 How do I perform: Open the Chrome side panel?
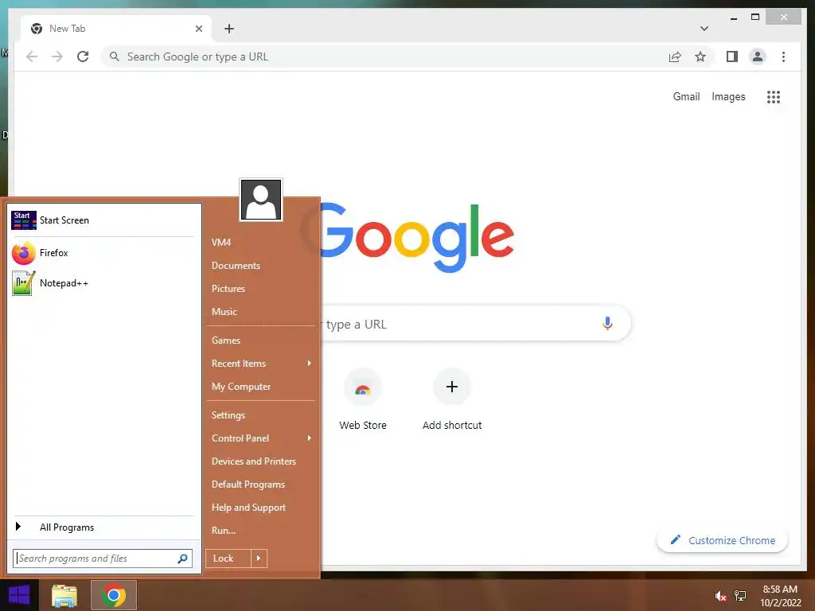(x=732, y=56)
